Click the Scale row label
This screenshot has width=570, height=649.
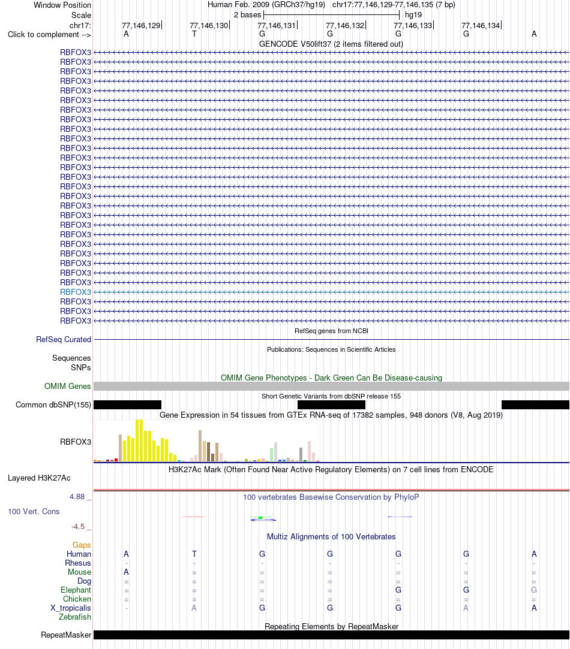click(81, 16)
